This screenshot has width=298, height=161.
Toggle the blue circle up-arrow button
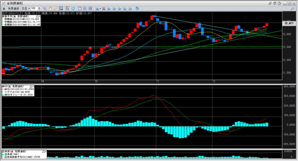click(73, 8)
